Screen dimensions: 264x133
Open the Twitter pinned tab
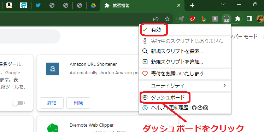click(x=38, y=5)
